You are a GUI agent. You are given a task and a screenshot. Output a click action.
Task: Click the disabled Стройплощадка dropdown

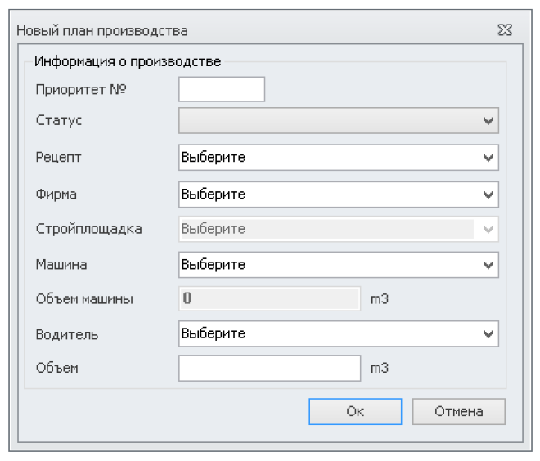coord(338,229)
